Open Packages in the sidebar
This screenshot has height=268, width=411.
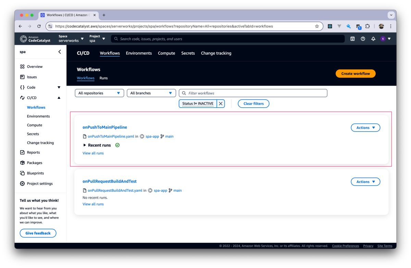pyautogui.click(x=31, y=163)
